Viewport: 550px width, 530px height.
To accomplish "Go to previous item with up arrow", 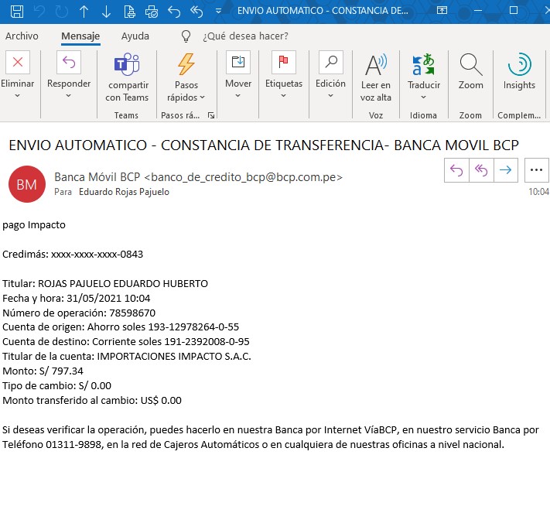I will pos(84,12).
